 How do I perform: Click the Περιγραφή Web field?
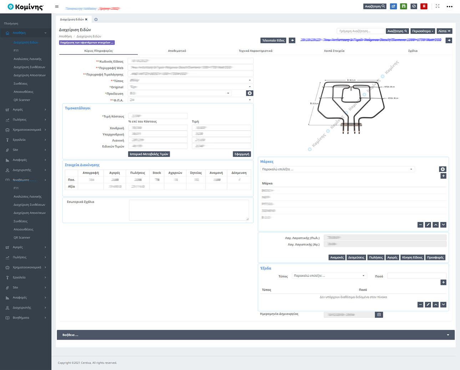click(x=191, y=67)
